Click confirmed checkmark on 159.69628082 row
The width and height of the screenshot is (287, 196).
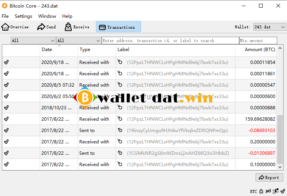6,119
